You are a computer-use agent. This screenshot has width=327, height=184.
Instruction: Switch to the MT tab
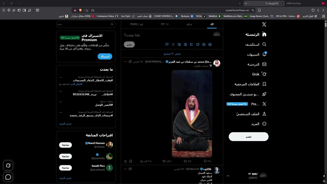tap(165, 24)
